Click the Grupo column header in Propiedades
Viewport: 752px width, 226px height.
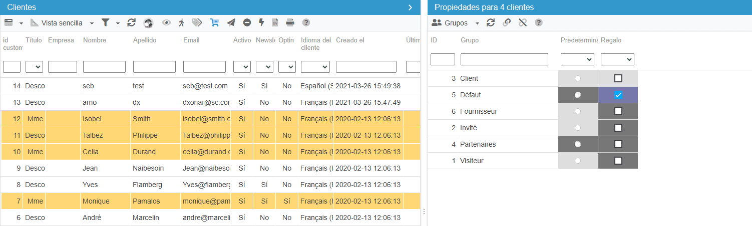pos(470,40)
